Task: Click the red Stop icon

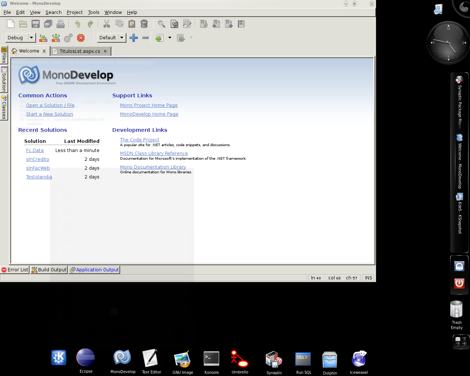Action: (81, 38)
